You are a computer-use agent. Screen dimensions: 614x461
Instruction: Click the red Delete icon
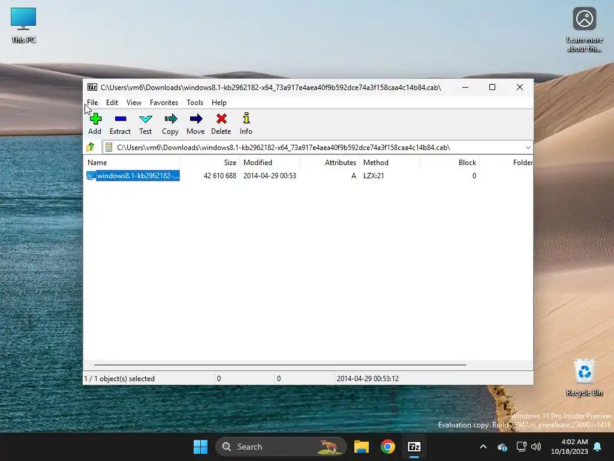(221, 119)
